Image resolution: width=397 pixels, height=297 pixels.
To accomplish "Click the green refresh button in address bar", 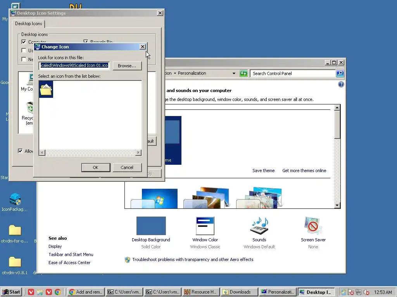I will (x=243, y=73).
